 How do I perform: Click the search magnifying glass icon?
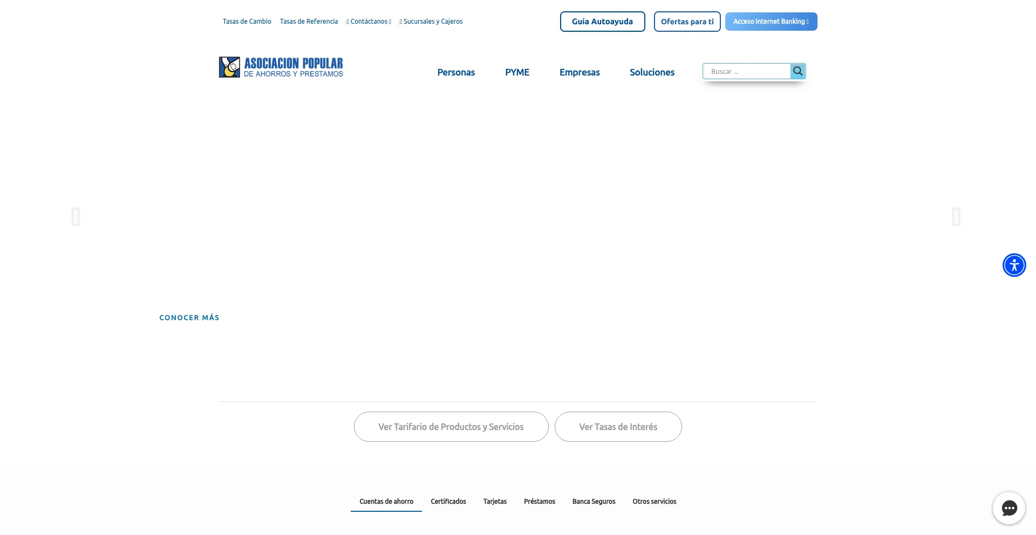pos(798,71)
